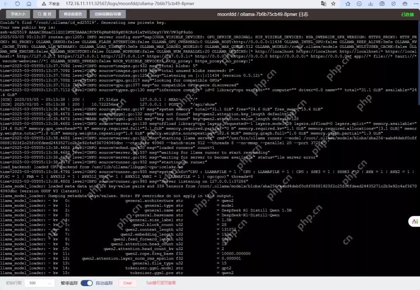Refresh the log page with reload icon
The image size is (420, 290).
coord(18,4)
